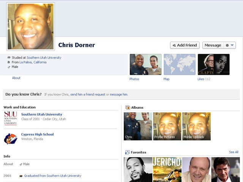The height and width of the screenshot is (182, 243).
Task: Open the Likes thumbnail tile
Action: click(213, 64)
